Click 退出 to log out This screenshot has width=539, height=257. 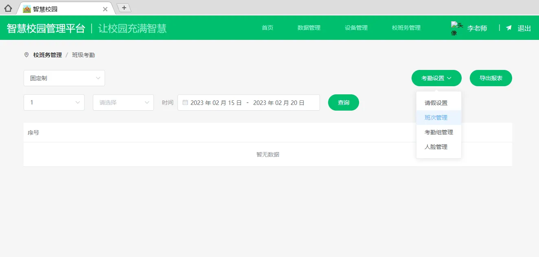click(x=524, y=28)
